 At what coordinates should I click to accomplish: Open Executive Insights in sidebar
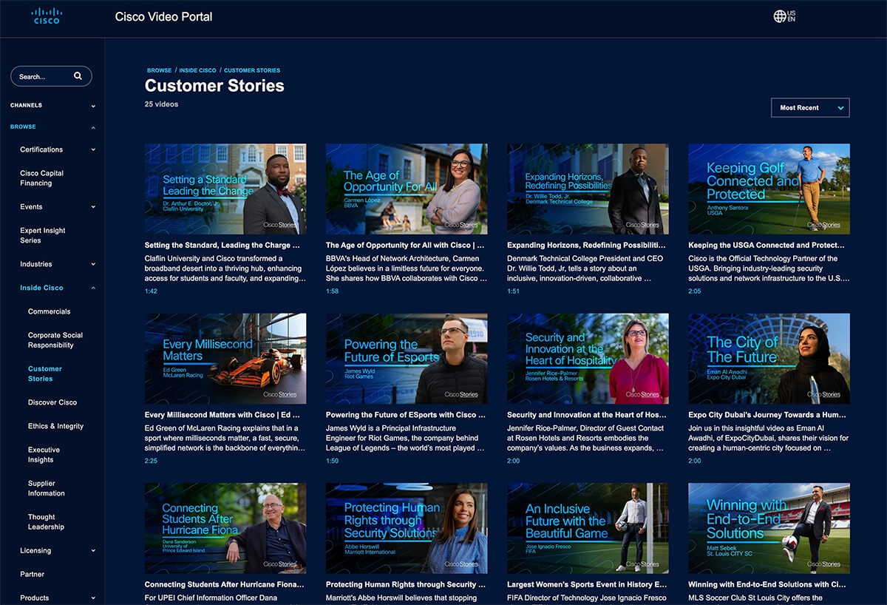[x=44, y=455]
